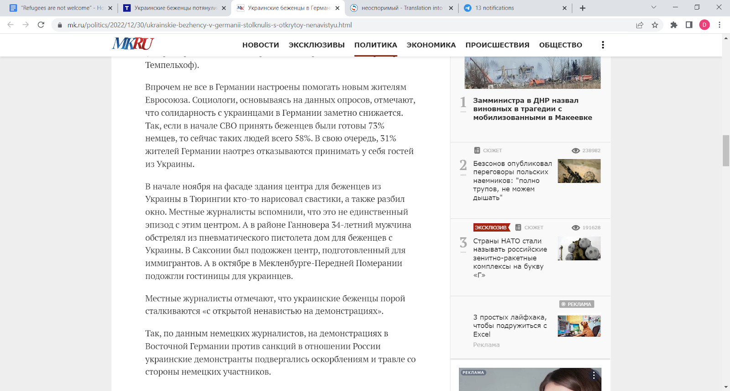The height and width of the screenshot is (391, 730).
Task: Click the РЕКЛАМА badge on the video ad
Action: 473,372
